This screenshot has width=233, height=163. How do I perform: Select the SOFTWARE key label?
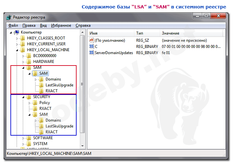coord(43,138)
